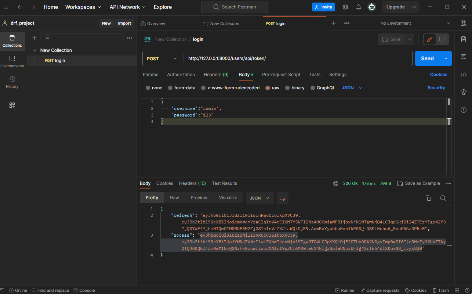Screen dimensions: 472x294
Task: Open request Headers (9) tab
Action: pos(216,75)
